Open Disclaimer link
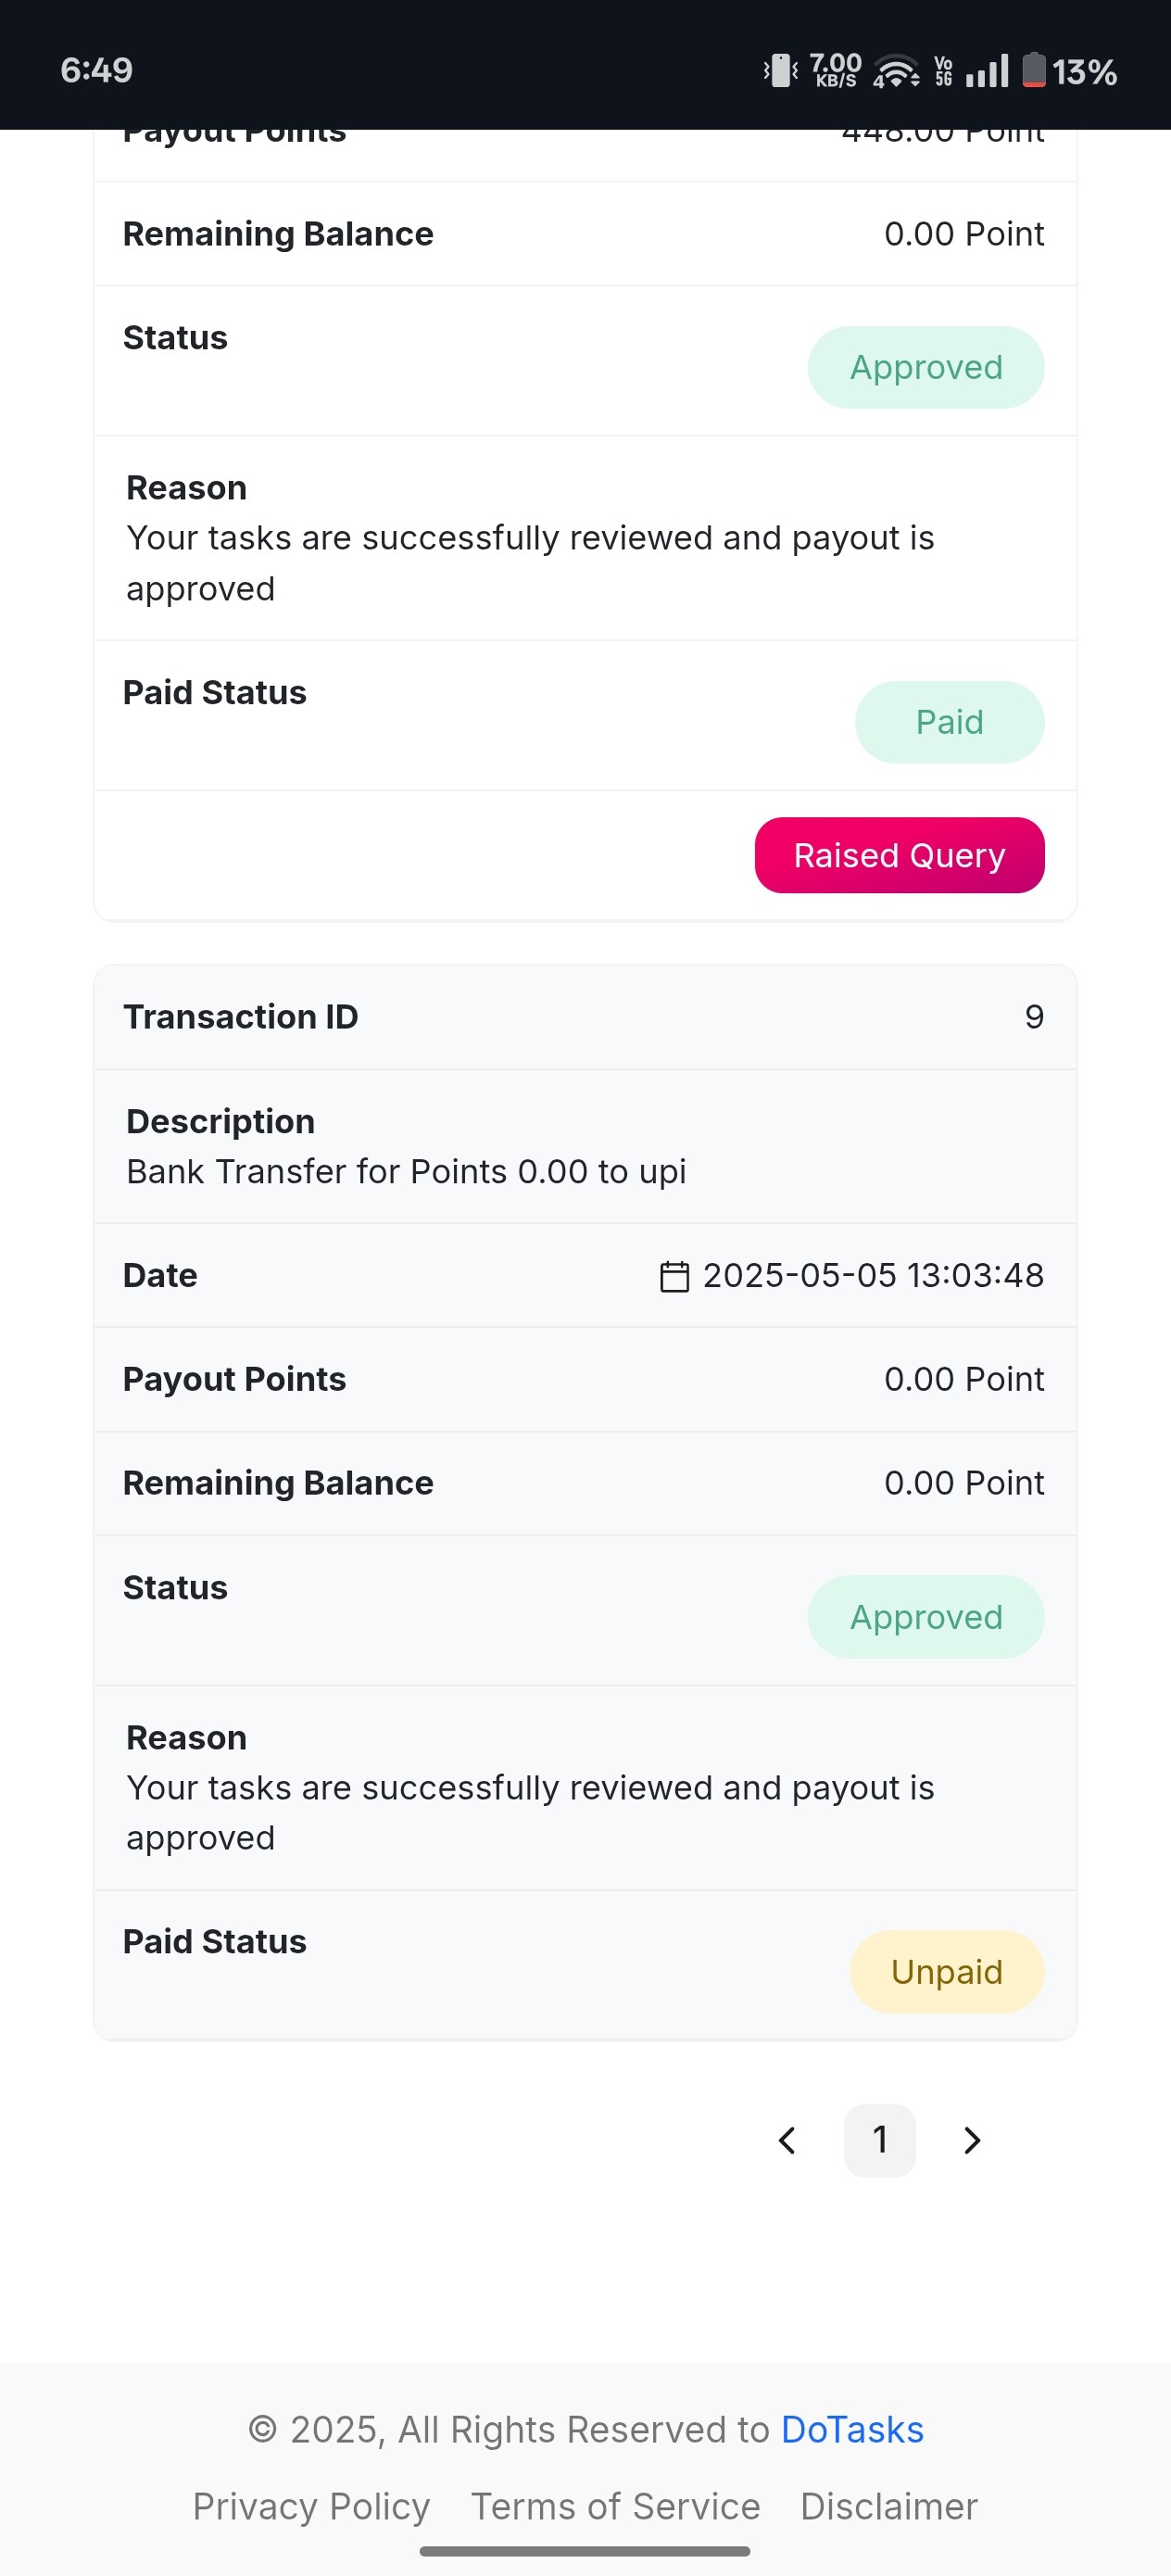1171x2576 pixels. [x=889, y=2506]
